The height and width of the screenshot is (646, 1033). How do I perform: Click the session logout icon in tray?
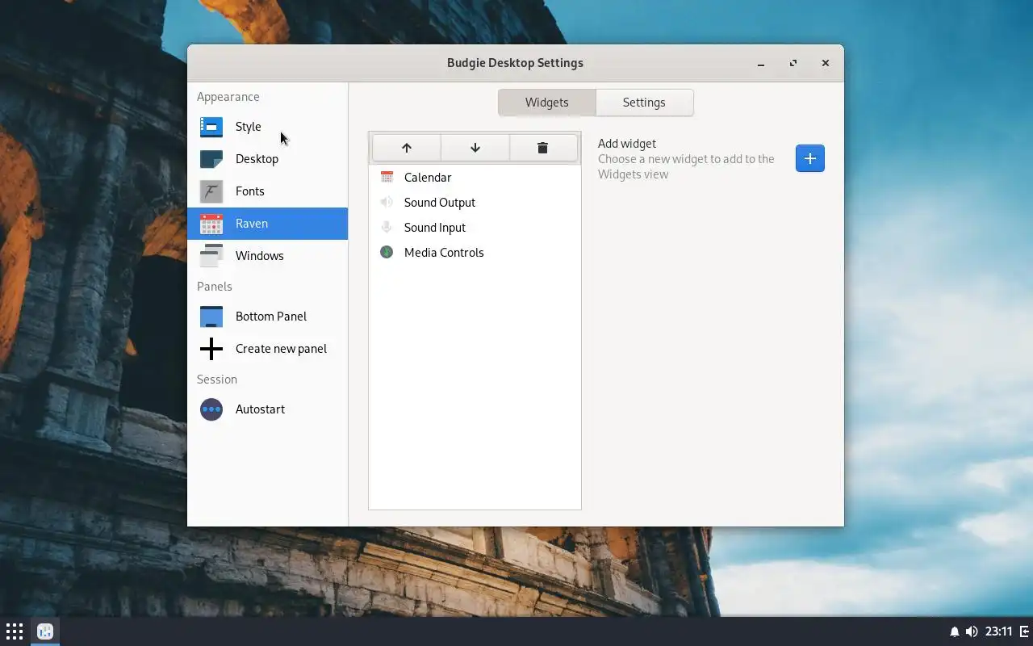(x=1024, y=631)
